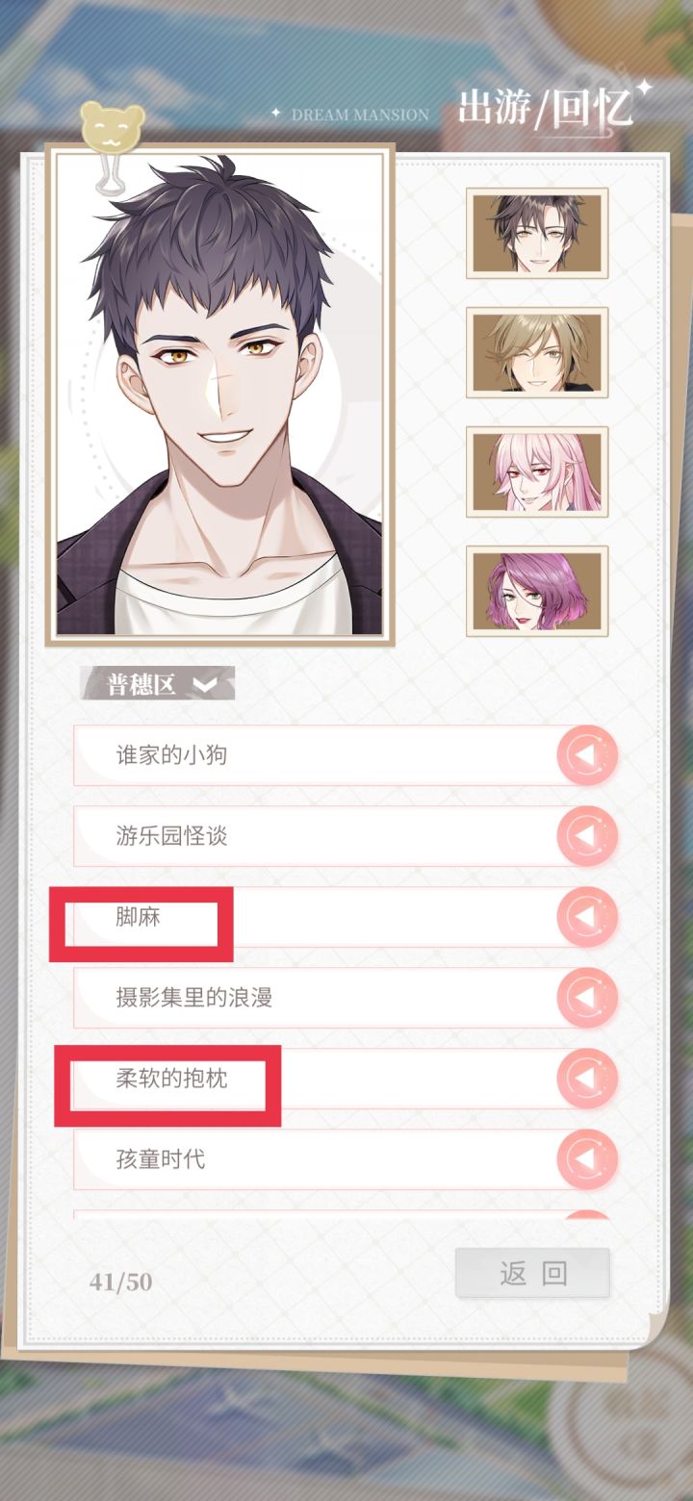The image size is (693, 1501).
Task: Select the purple-haired character thumbnail
Action: (x=537, y=592)
